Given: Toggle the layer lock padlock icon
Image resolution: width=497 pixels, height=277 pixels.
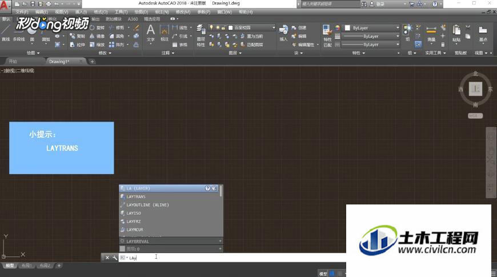Looking at the screenshot, I should 223,27.
